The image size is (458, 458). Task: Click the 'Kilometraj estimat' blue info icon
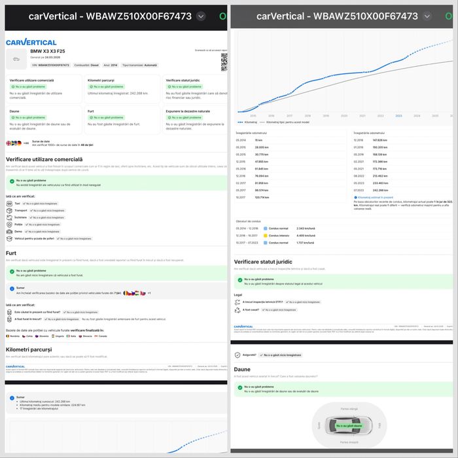[355, 198]
